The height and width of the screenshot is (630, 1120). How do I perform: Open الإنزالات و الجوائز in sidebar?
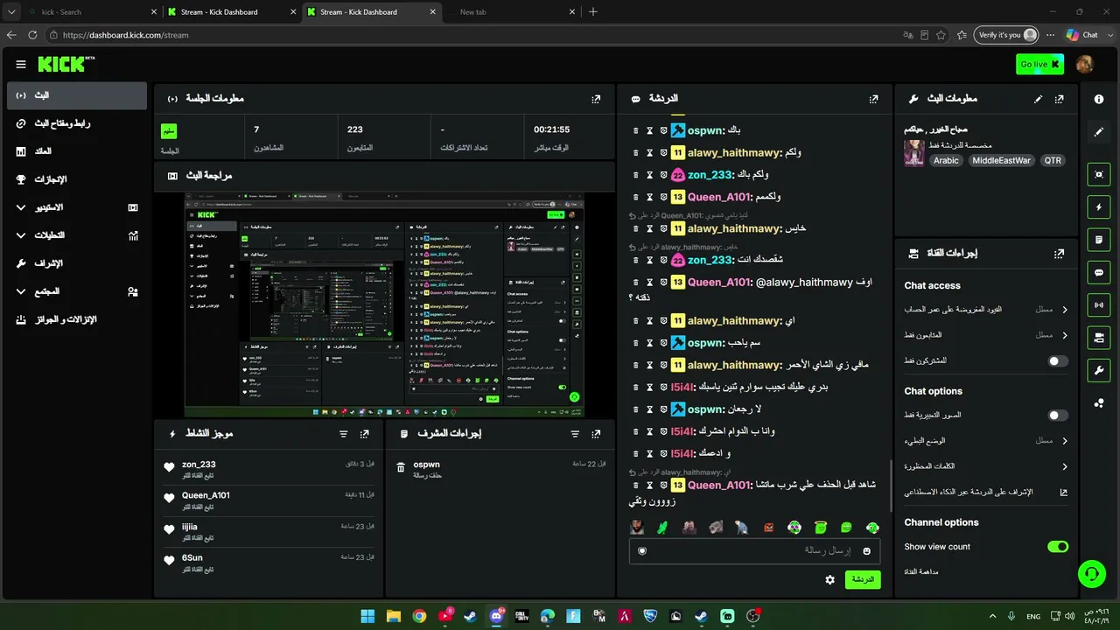tap(77, 319)
